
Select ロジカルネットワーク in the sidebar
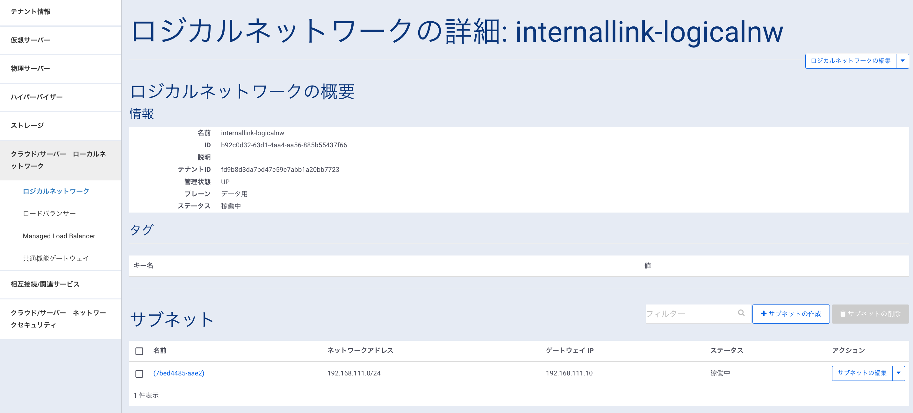(56, 191)
